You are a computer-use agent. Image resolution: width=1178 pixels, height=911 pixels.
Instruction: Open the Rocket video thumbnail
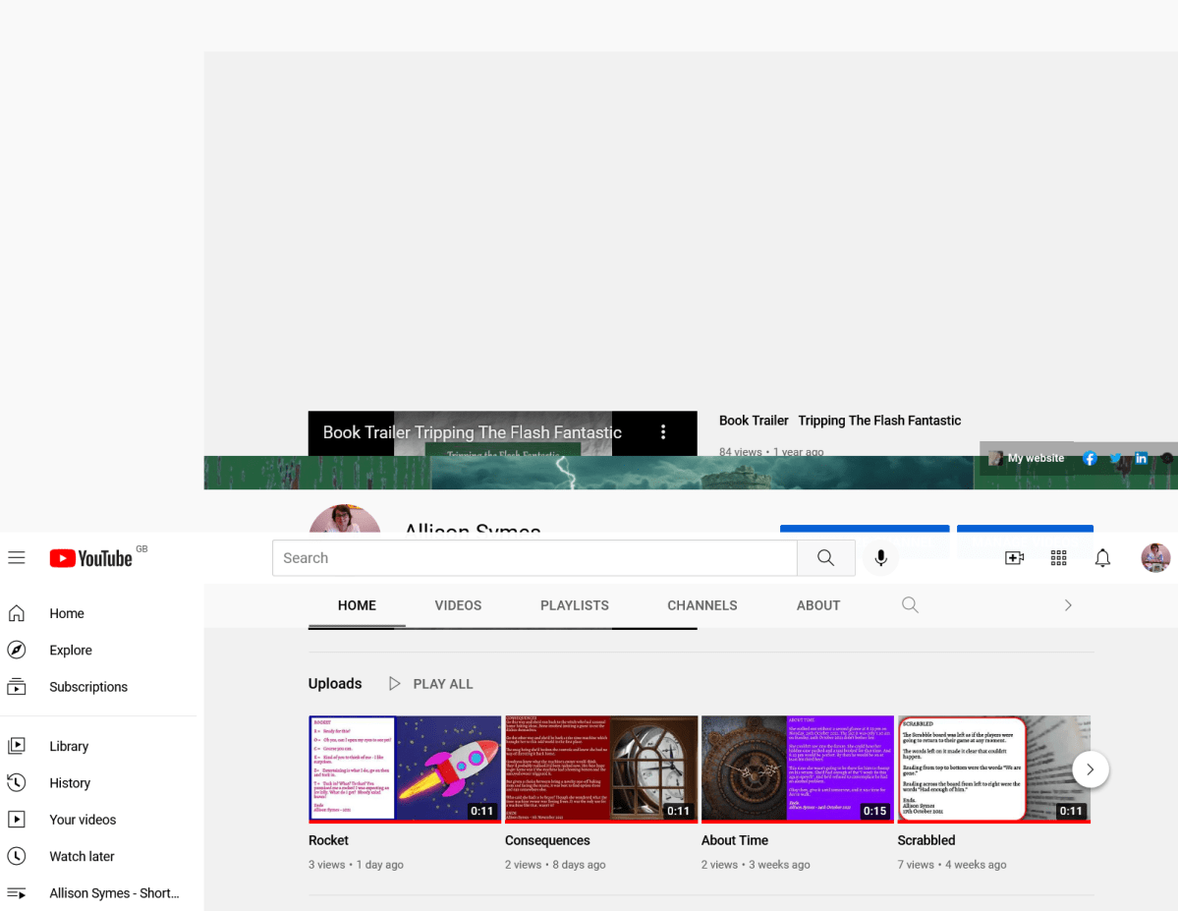pos(405,769)
